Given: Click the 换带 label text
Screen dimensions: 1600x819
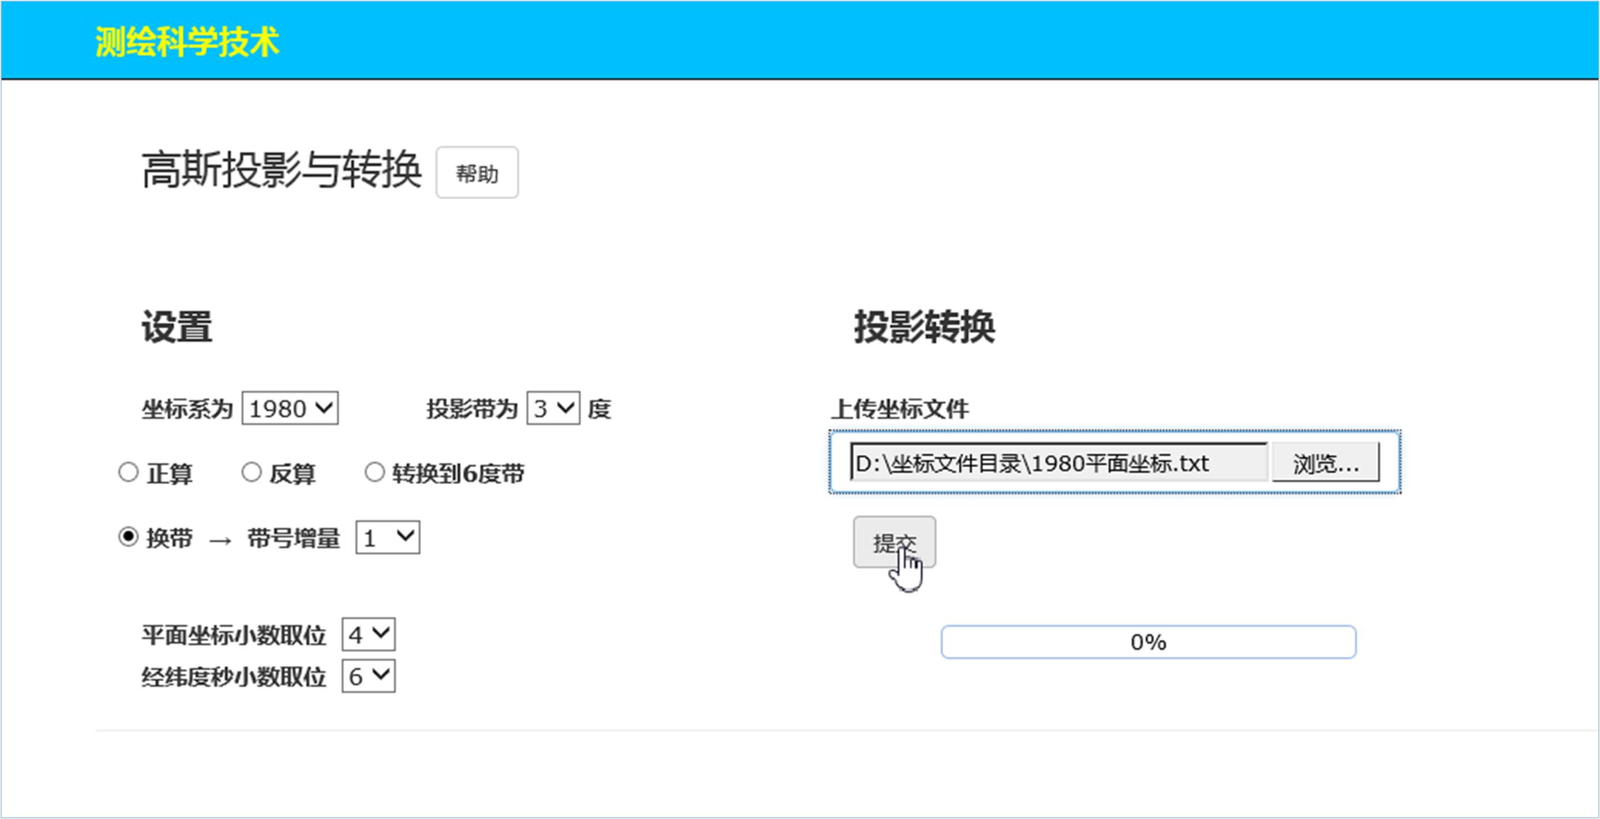Looking at the screenshot, I should coord(169,537).
